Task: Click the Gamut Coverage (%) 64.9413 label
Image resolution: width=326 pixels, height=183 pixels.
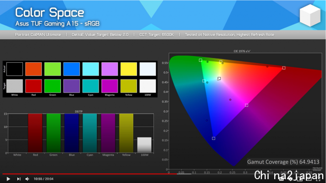Action: 283,162
